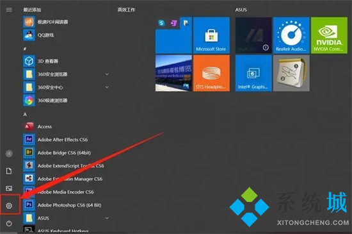This screenshot has width=352, height=234.
Task: Open Intel Graphics tile
Action: click(253, 73)
